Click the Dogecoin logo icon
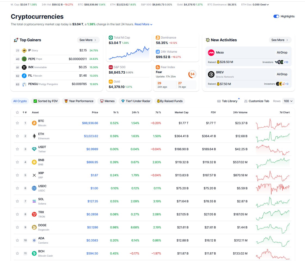 tap(34, 227)
